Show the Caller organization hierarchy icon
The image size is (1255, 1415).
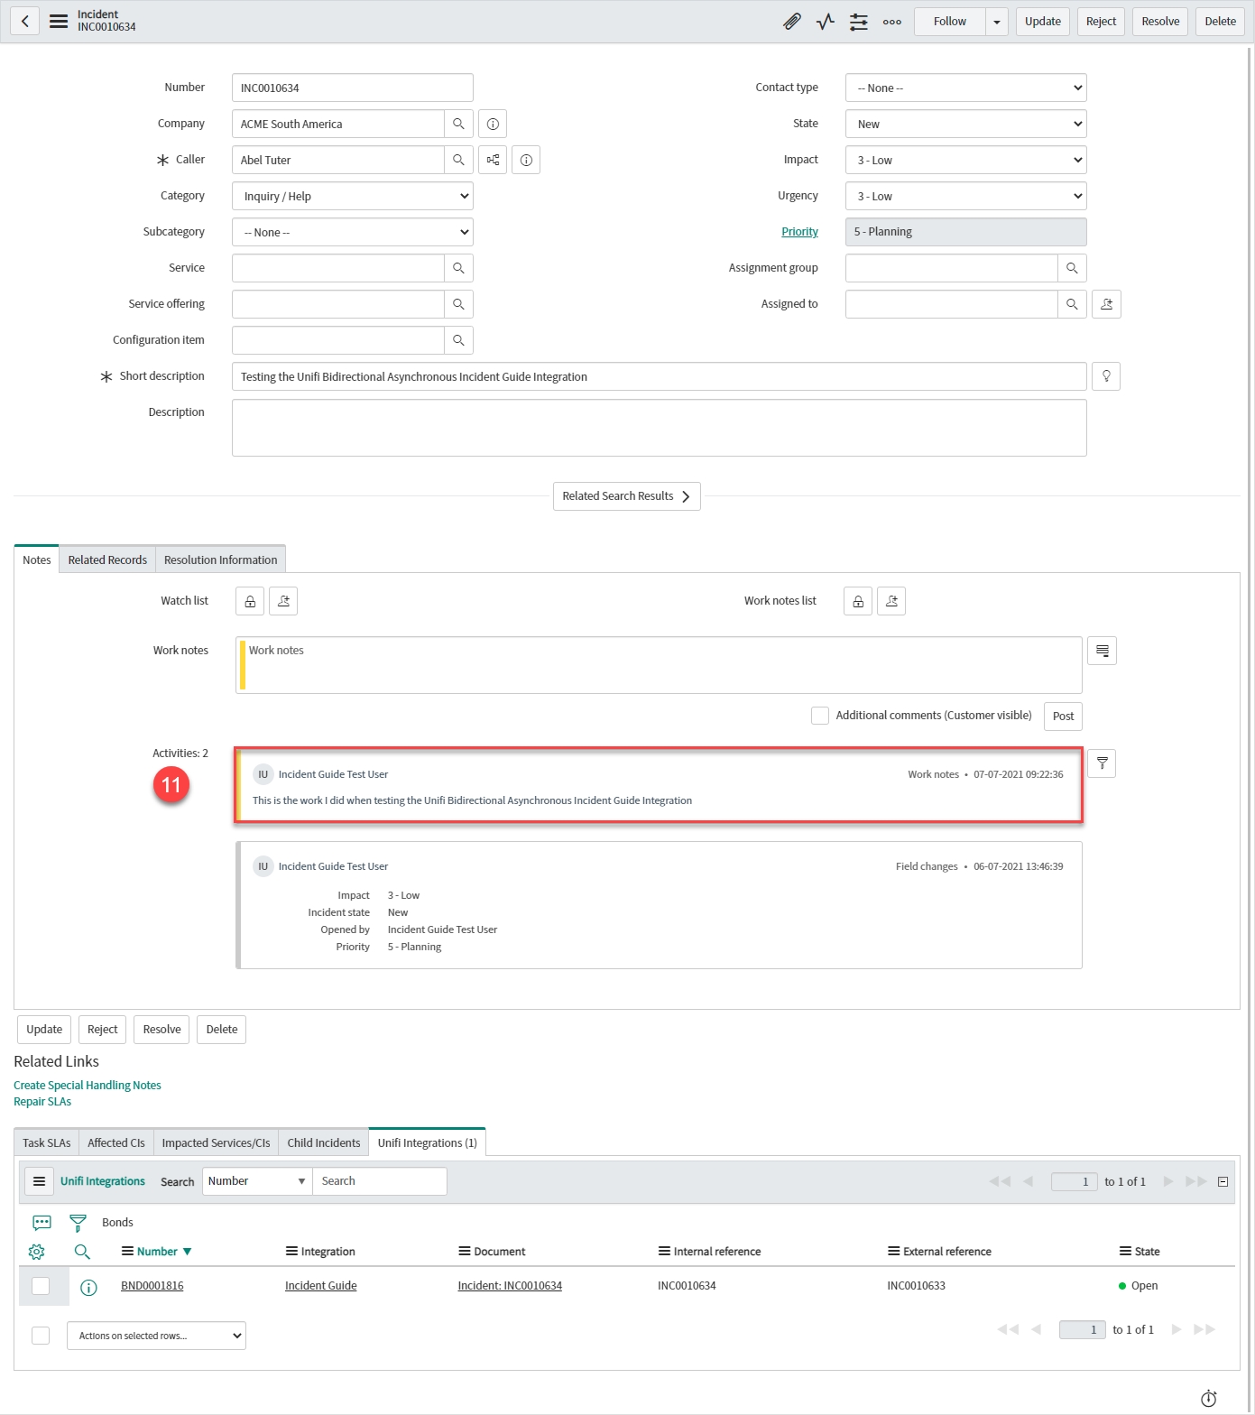pos(493,160)
